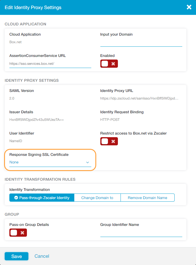Image resolution: width=196 pixels, height=265 pixels.
Task: Click the Cancel link
Action: click(42, 256)
